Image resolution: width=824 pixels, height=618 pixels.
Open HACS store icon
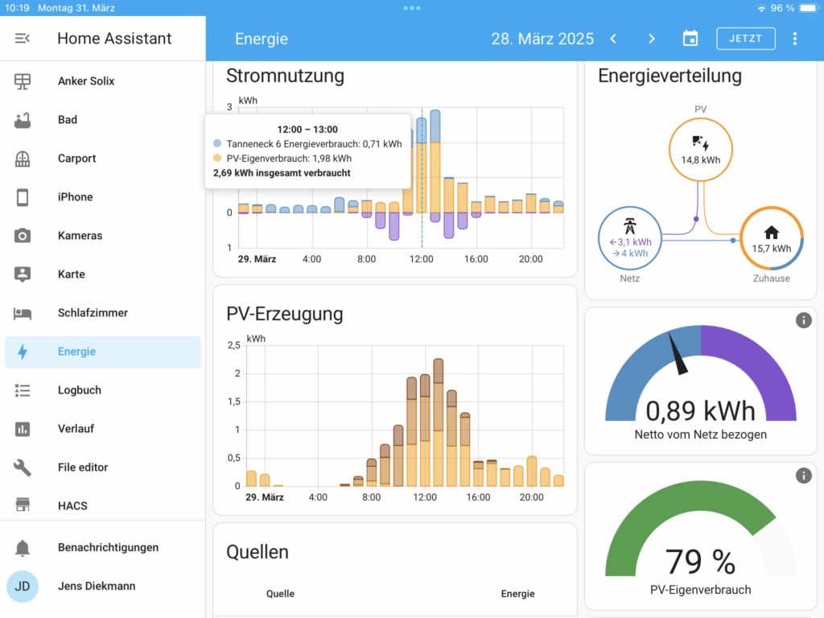point(23,506)
